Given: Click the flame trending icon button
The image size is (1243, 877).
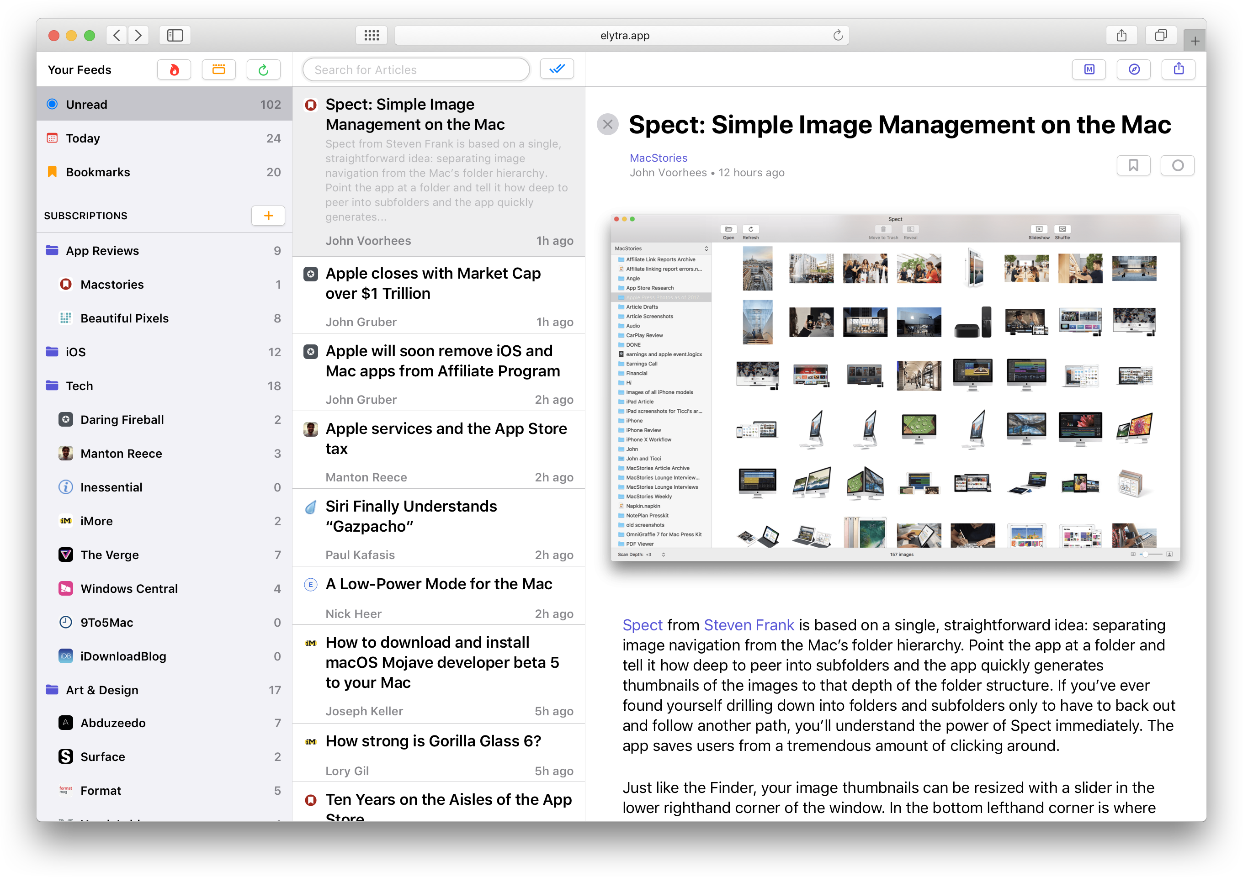Looking at the screenshot, I should 174,70.
